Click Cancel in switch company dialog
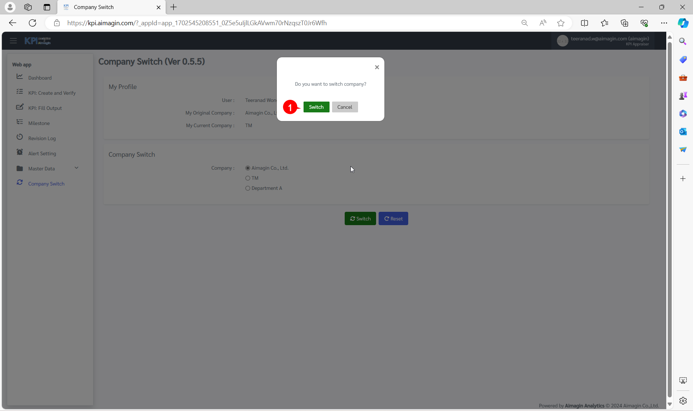This screenshot has height=411, width=693. click(x=345, y=107)
